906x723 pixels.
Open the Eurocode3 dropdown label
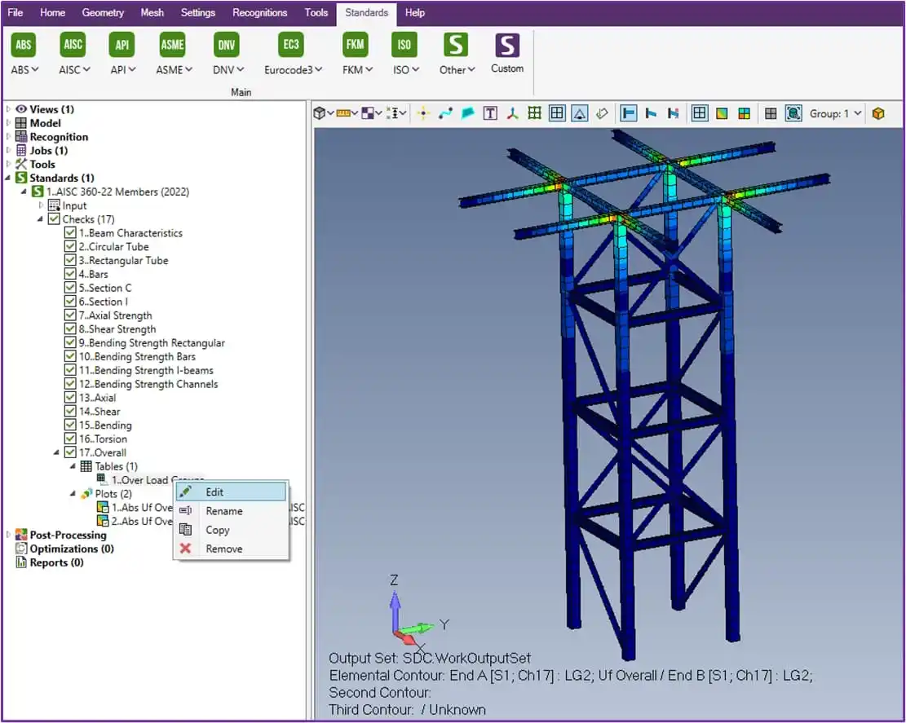293,70
